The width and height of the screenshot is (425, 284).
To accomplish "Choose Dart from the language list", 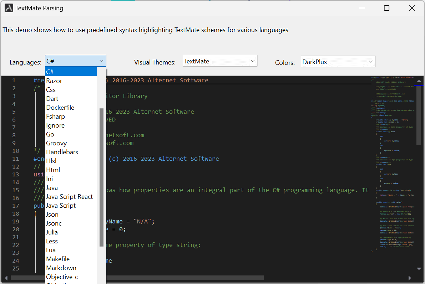I will coord(71,99).
